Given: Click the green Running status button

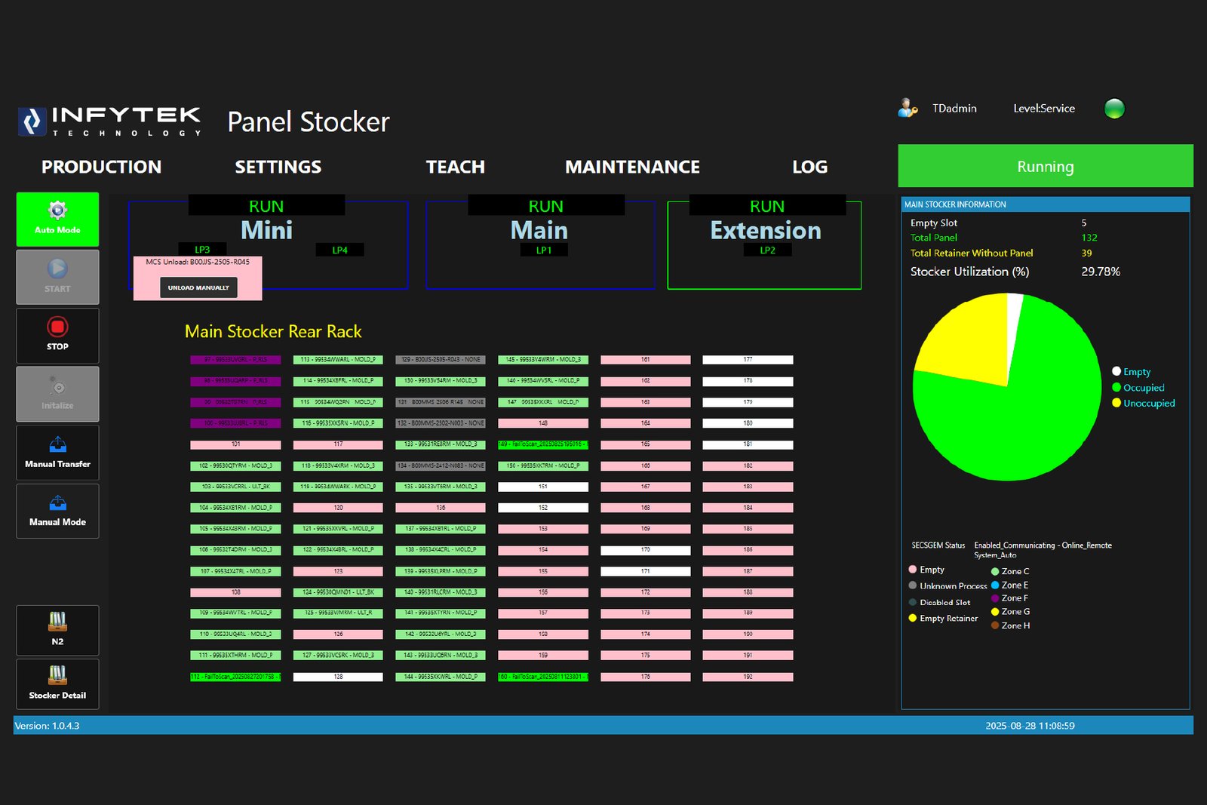Looking at the screenshot, I should point(1045,166).
